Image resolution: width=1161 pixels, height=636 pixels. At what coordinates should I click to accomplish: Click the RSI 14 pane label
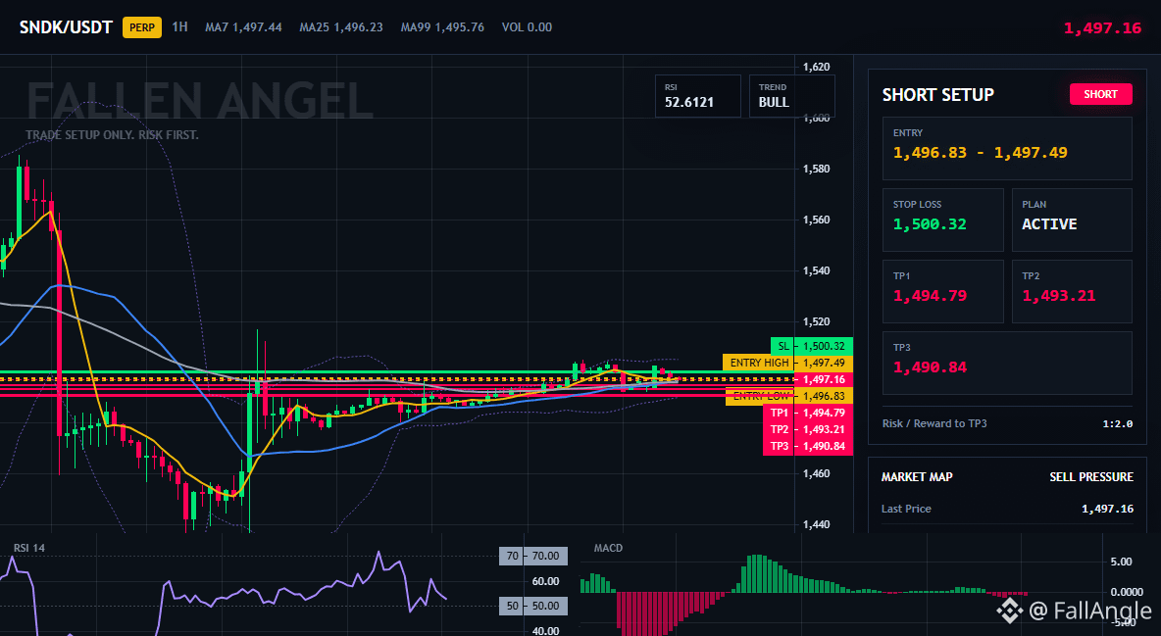coord(28,548)
